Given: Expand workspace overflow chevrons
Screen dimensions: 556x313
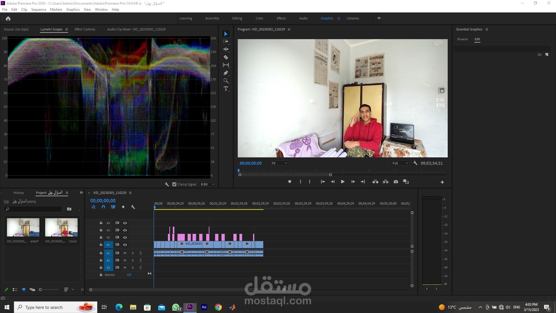Looking at the screenshot, I should (x=379, y=18).
